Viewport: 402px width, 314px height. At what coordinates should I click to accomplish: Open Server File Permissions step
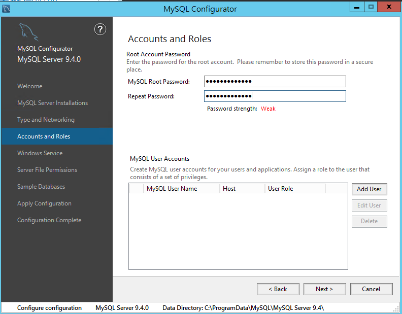pyautogui.click(x=47, y=170)
